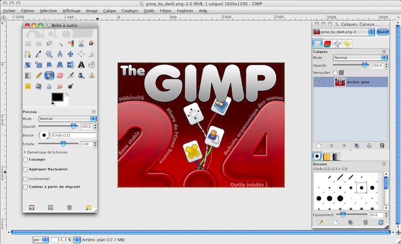Image resolution: width=401 pixels, height=244 pixels.
Task: Open the Filtres menu
Action: 165,11
